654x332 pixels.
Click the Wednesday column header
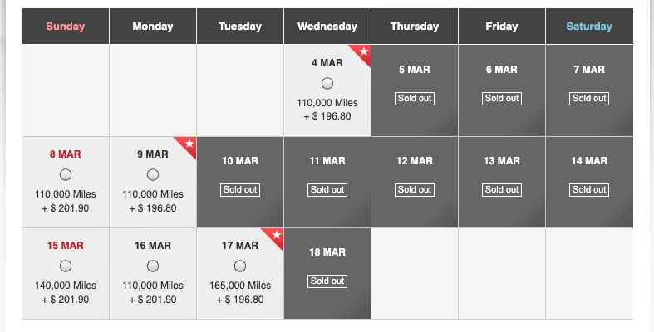(x=327, y=27)
